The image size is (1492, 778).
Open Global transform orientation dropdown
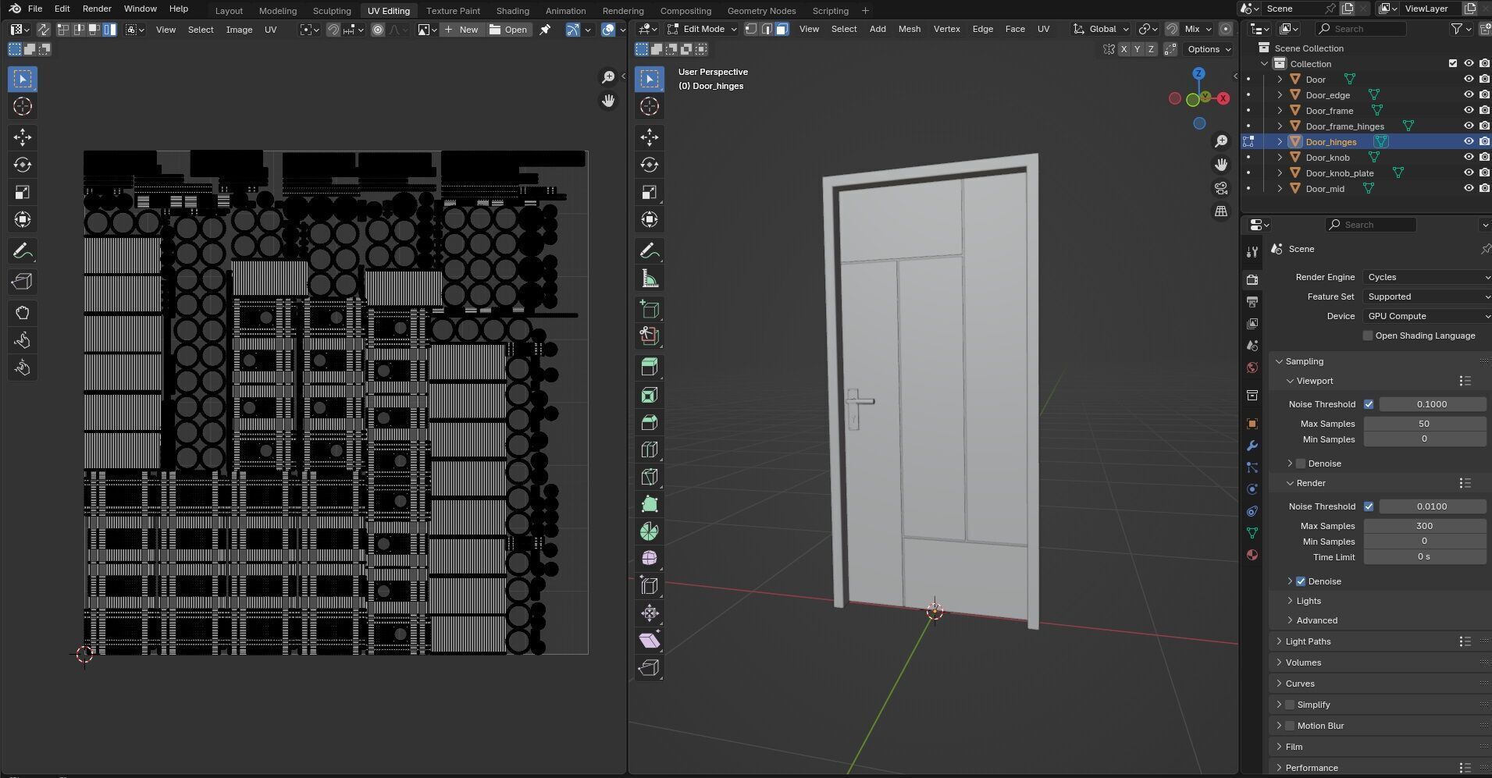[x=1102, y=29]
